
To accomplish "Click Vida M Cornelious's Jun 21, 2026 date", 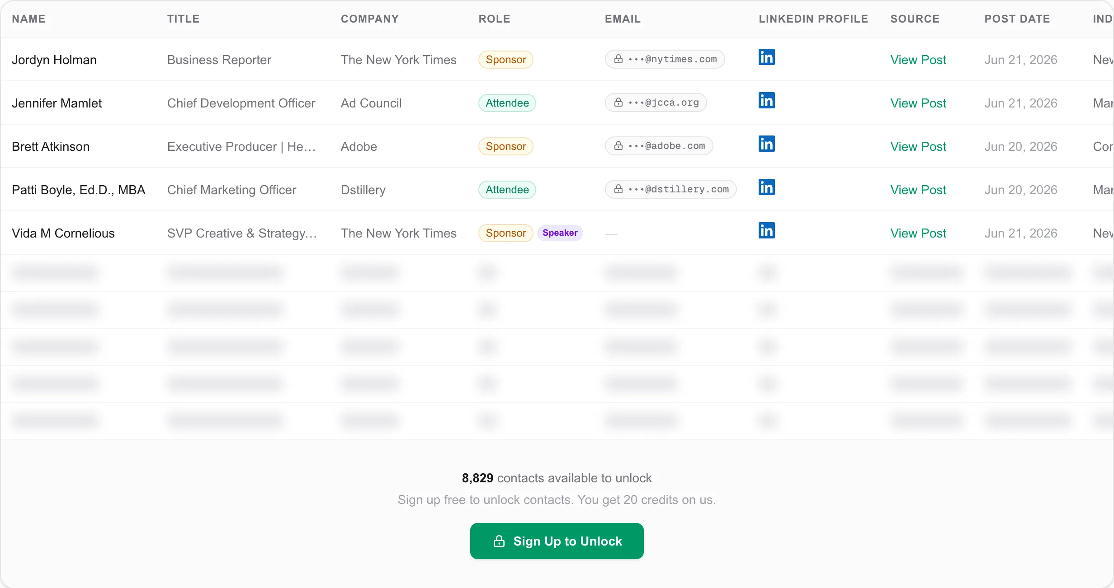I will pyautogui.click(x=1021, y=233).
